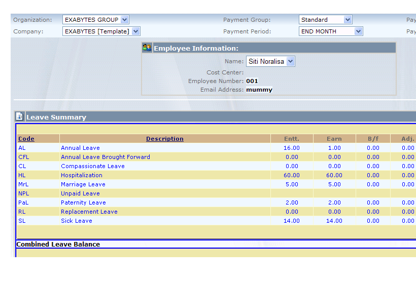Open the employee Name dropdown

270,62
